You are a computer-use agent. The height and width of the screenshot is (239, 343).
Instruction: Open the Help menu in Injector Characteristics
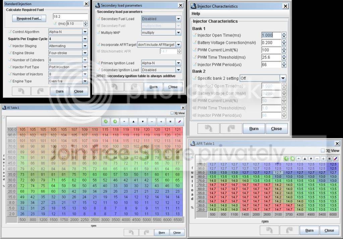click(196, 13)
